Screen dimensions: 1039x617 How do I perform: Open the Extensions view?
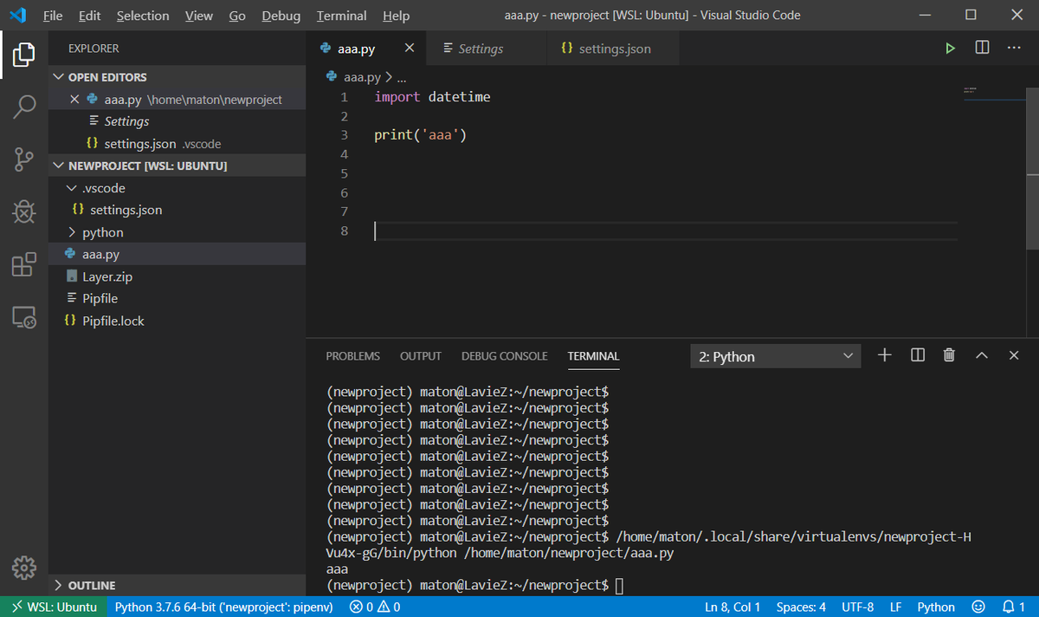[24, 264]
